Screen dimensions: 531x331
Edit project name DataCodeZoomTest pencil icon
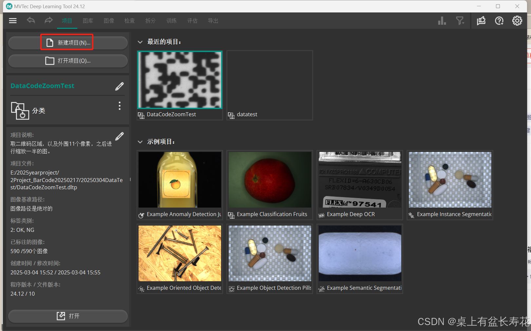pos(120,86)
